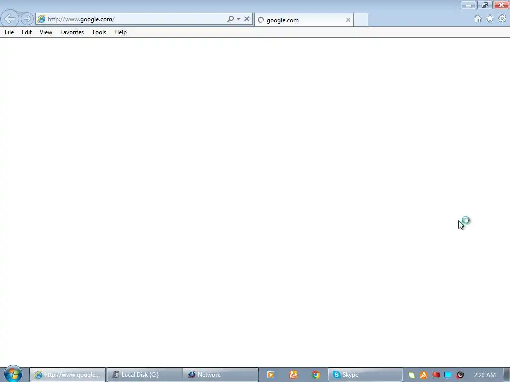This screenshot has height=382, width=510.
Task: Close the google.com tab
Action: pyautogui.click(x=348, y=20)
